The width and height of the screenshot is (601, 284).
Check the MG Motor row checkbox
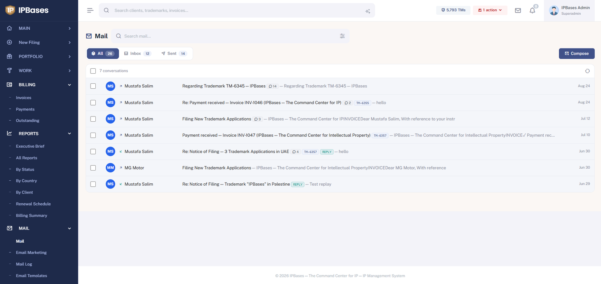point(93,168)
